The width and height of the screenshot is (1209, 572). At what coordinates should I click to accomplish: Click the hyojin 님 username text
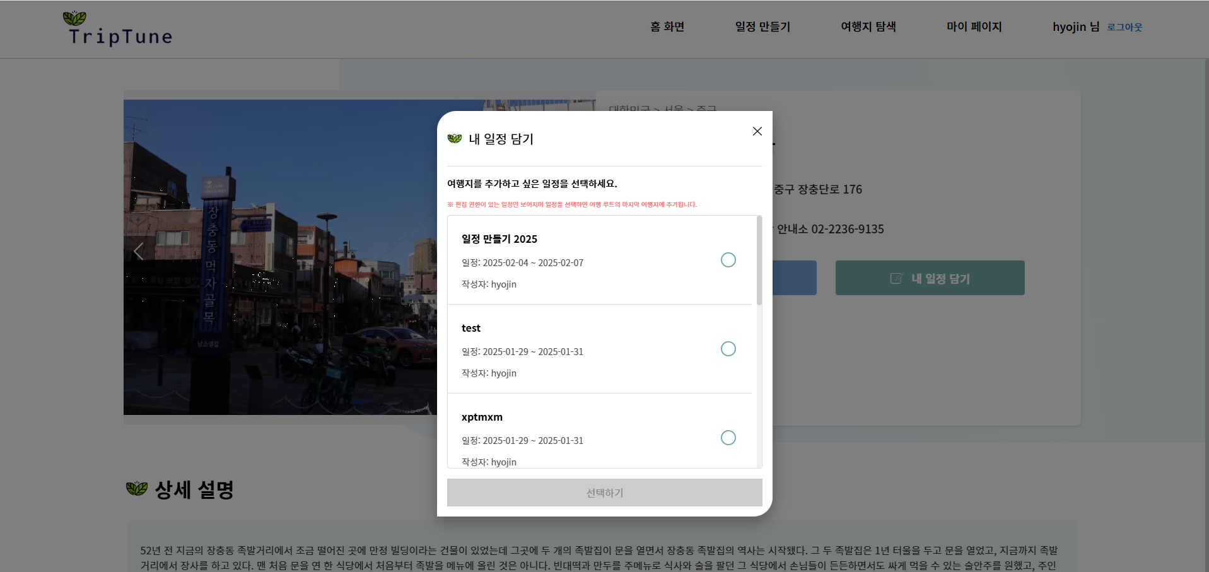pyautogui.click(x=1076, y=26)
